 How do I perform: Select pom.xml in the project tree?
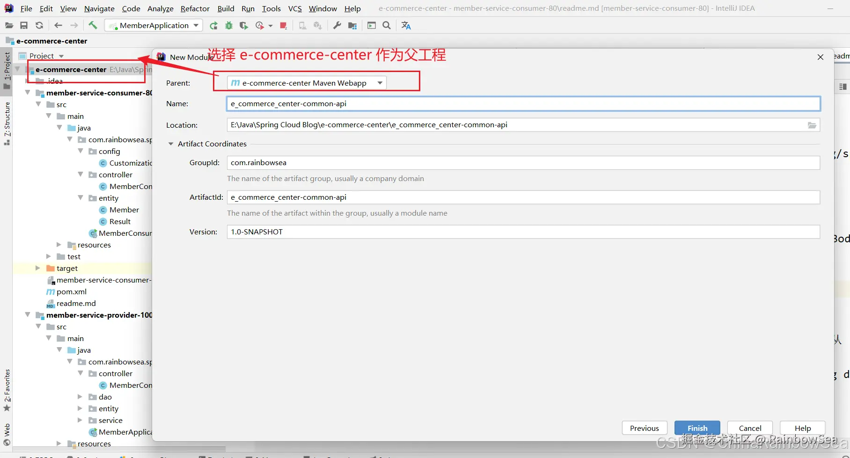click(66, 292)
